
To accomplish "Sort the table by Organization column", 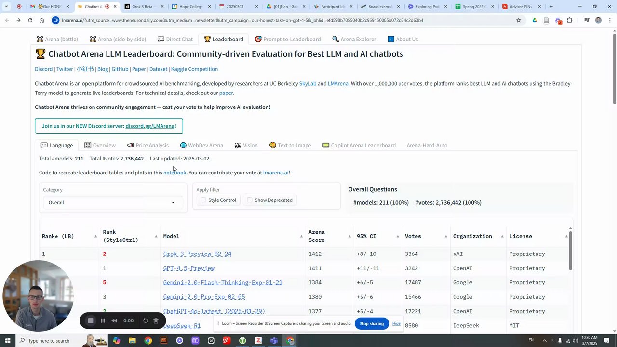I will (x=502, y=236).
